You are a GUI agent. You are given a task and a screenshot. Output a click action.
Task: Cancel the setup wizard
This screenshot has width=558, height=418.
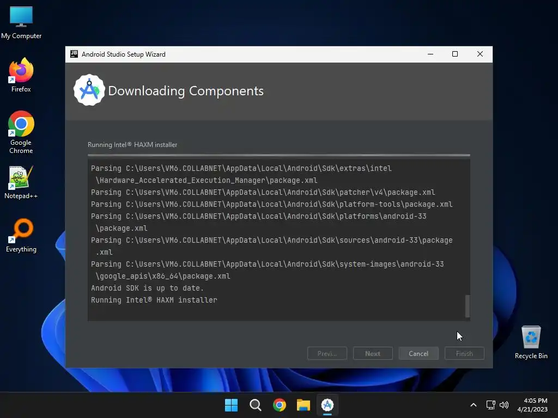click(x=418, y=353)
